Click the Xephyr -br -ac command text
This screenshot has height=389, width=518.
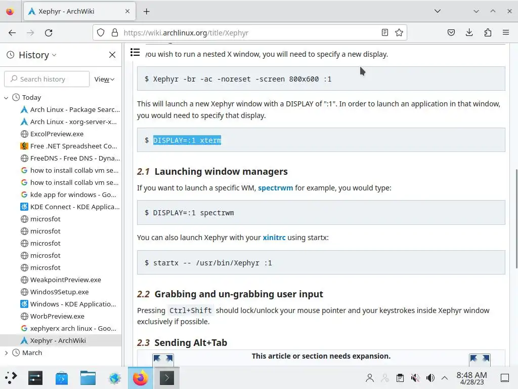point(242,79)
